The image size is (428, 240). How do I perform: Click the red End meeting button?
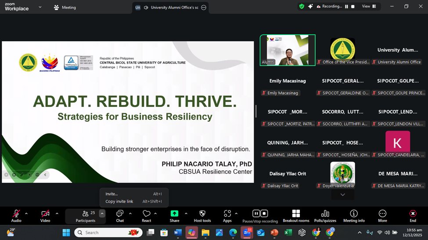click(x=413, y=214)
